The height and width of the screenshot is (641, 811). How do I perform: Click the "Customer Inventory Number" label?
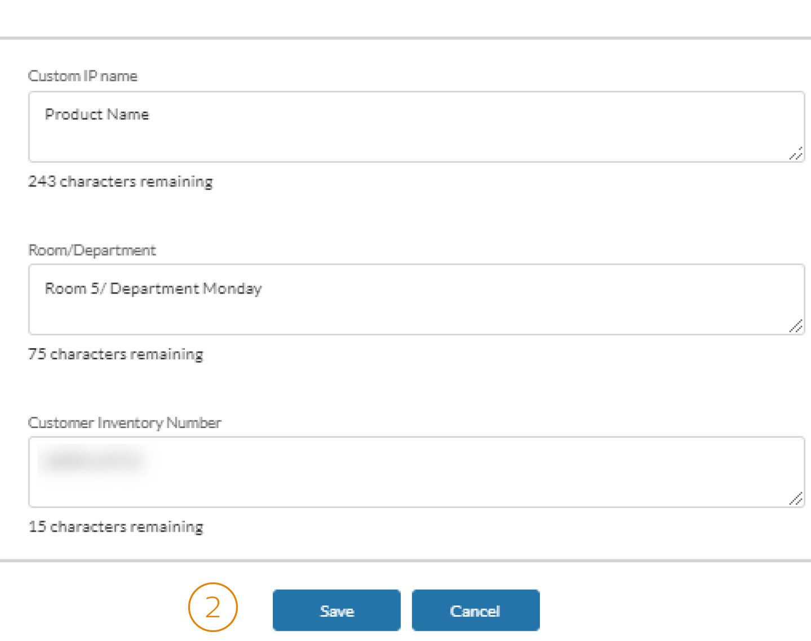(x=125, y=422)
